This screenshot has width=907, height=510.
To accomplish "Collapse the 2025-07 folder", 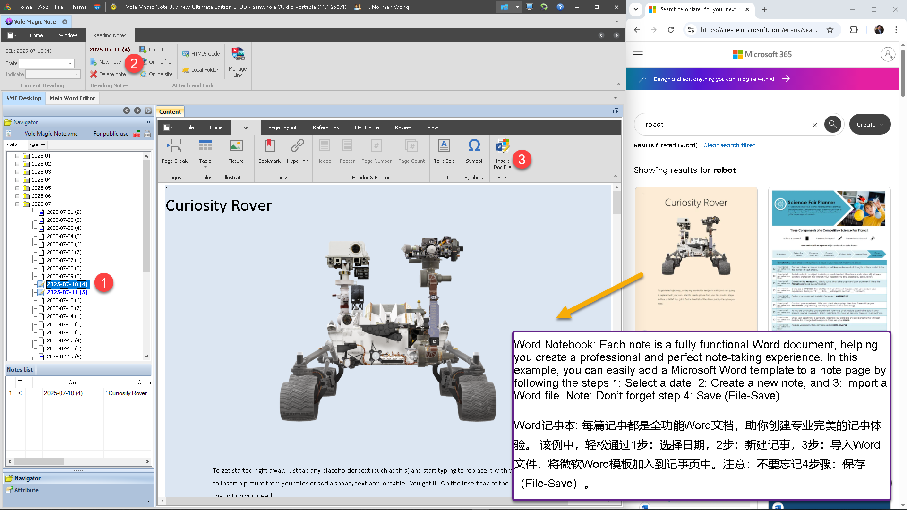I will (x=17, y=204).
